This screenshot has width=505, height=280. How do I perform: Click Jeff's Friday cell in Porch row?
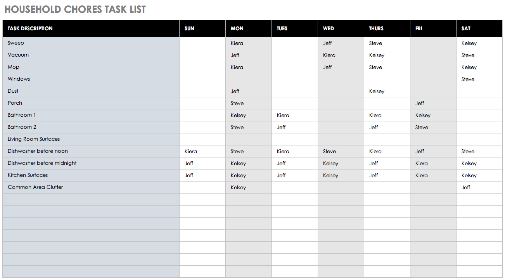click(x=420, y=103)
